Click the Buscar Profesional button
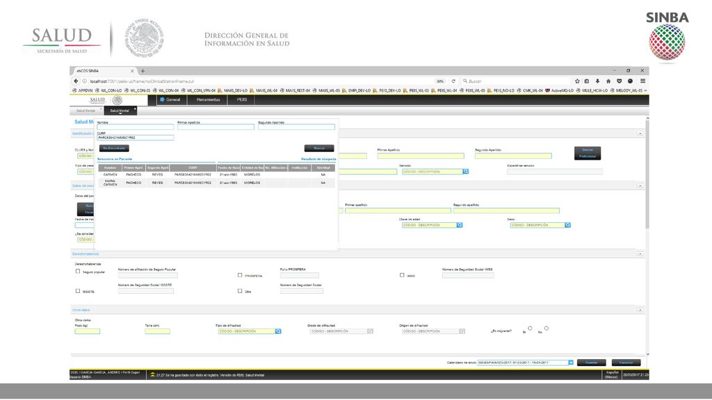The height and width of the screenshot is (400, 712). (x=588, y=153)
